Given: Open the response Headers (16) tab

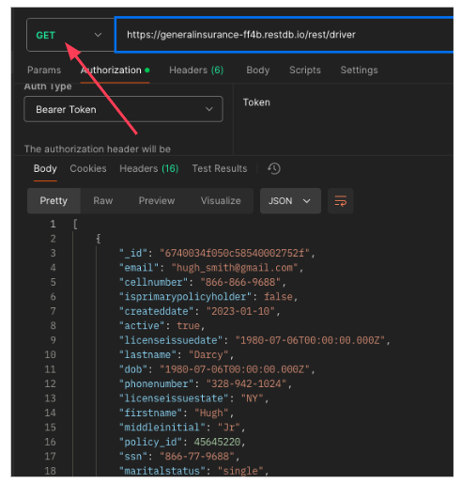Looking at the screenshot, I should pos(149,168).
